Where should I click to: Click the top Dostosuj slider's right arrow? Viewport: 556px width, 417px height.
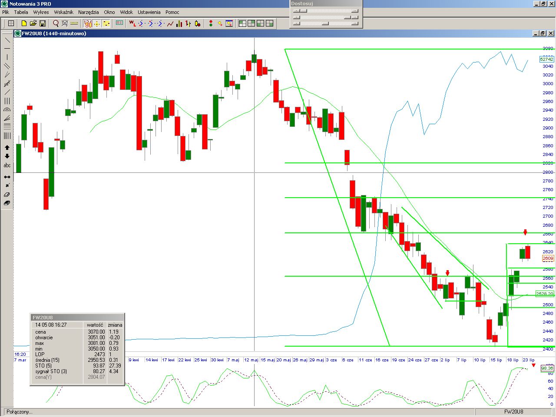355,11
